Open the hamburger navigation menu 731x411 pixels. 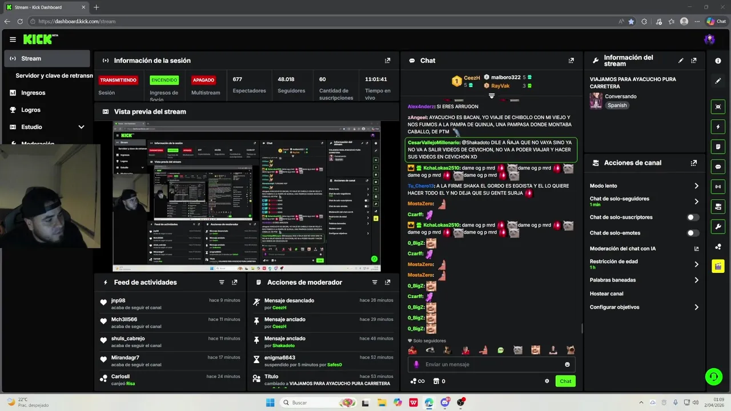[x=13, y=39]
